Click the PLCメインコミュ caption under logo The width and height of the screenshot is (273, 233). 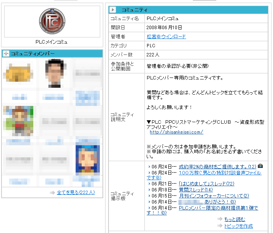click(51, 42)
